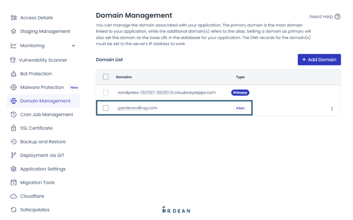
Task: Click the Domain Management globe icon
Action: click(14, 101)
